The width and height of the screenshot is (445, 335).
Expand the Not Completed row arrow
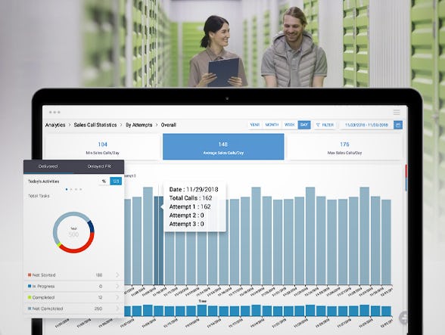click(117, 309)
